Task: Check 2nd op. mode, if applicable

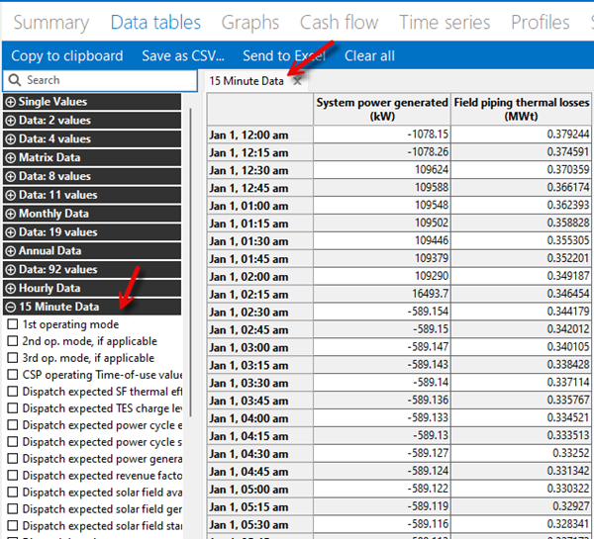Action: pyautogui.click(x=13, y=341)
